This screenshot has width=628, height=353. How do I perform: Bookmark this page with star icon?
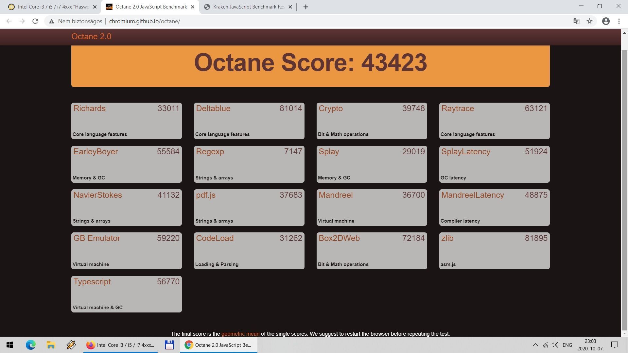click(589, 21)
